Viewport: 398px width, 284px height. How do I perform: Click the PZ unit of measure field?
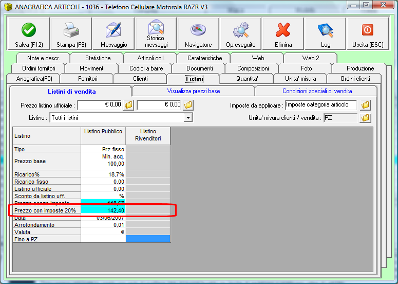tap(340, 118)
